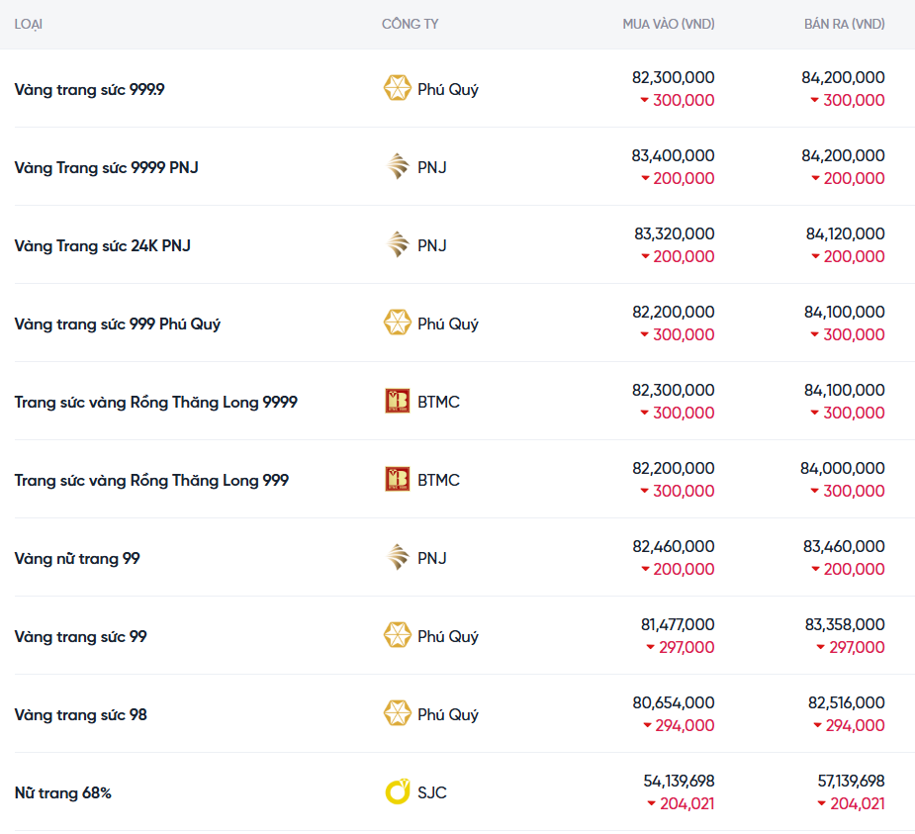Click PNJ logo in Vàng nữ trang 99 row
The width and height of the screenshot is (915, 834).
click(x=398, y=557)
